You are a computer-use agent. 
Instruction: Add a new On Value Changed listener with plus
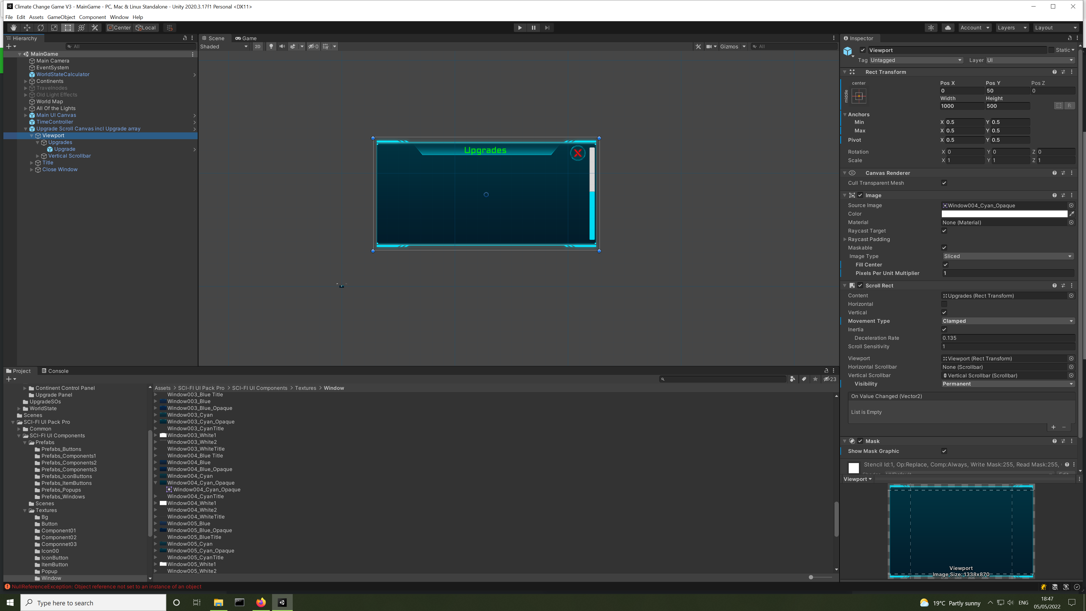point(1053,427)
